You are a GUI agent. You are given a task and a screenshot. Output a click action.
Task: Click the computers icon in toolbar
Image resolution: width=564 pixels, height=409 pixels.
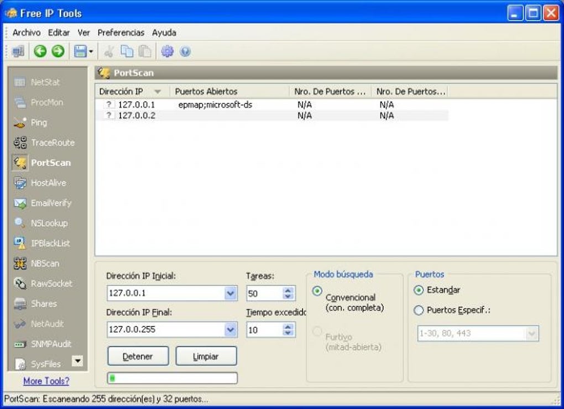(x=18, y=51)
